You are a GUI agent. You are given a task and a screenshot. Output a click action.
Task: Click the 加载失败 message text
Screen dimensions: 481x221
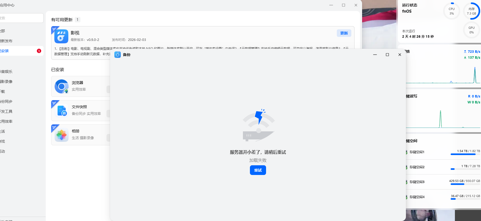point(258,160)
